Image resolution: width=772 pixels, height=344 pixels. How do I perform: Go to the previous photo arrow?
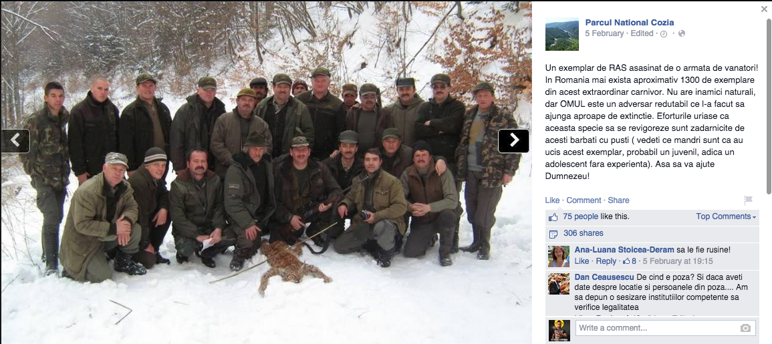tap(15, 141)
